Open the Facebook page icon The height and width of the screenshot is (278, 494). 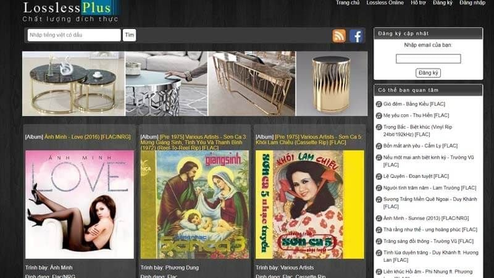[356, 36]
